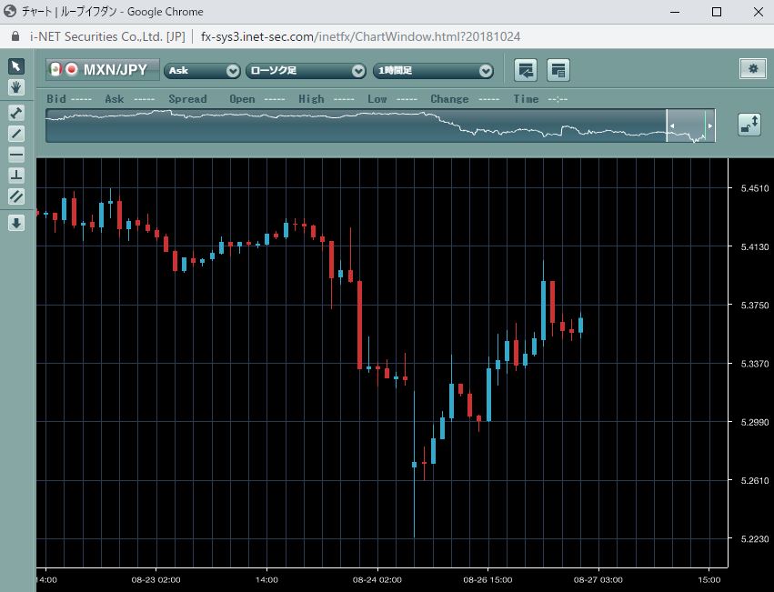Screen dimensions: 774x592
Task: Choose the trend line drawing tool
Action: coord(16,113)
